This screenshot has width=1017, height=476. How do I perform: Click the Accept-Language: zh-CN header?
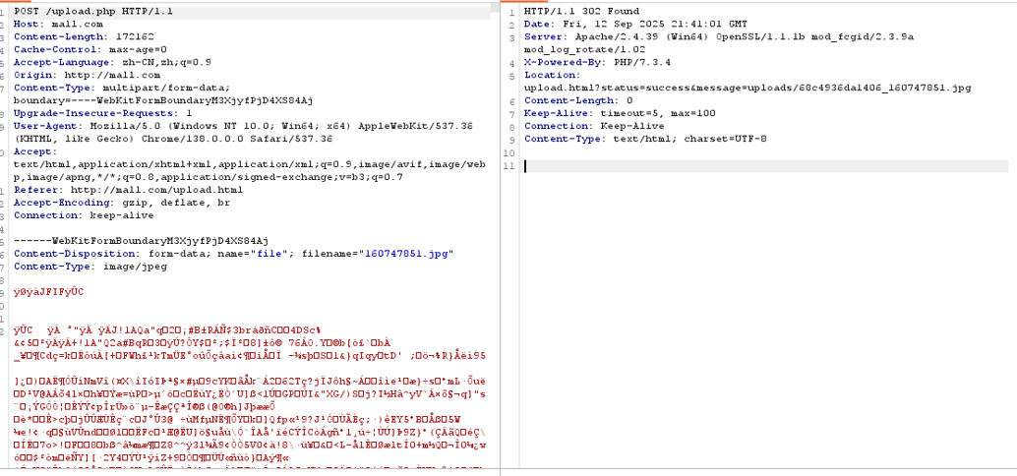(112, 62)
